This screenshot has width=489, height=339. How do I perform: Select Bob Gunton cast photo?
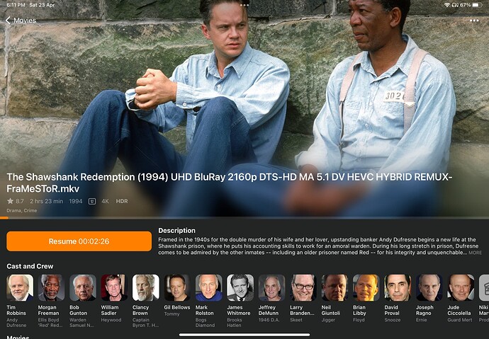pos(83,287)
